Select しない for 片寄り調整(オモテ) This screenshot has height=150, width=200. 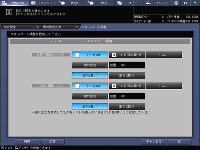point(164,55)
